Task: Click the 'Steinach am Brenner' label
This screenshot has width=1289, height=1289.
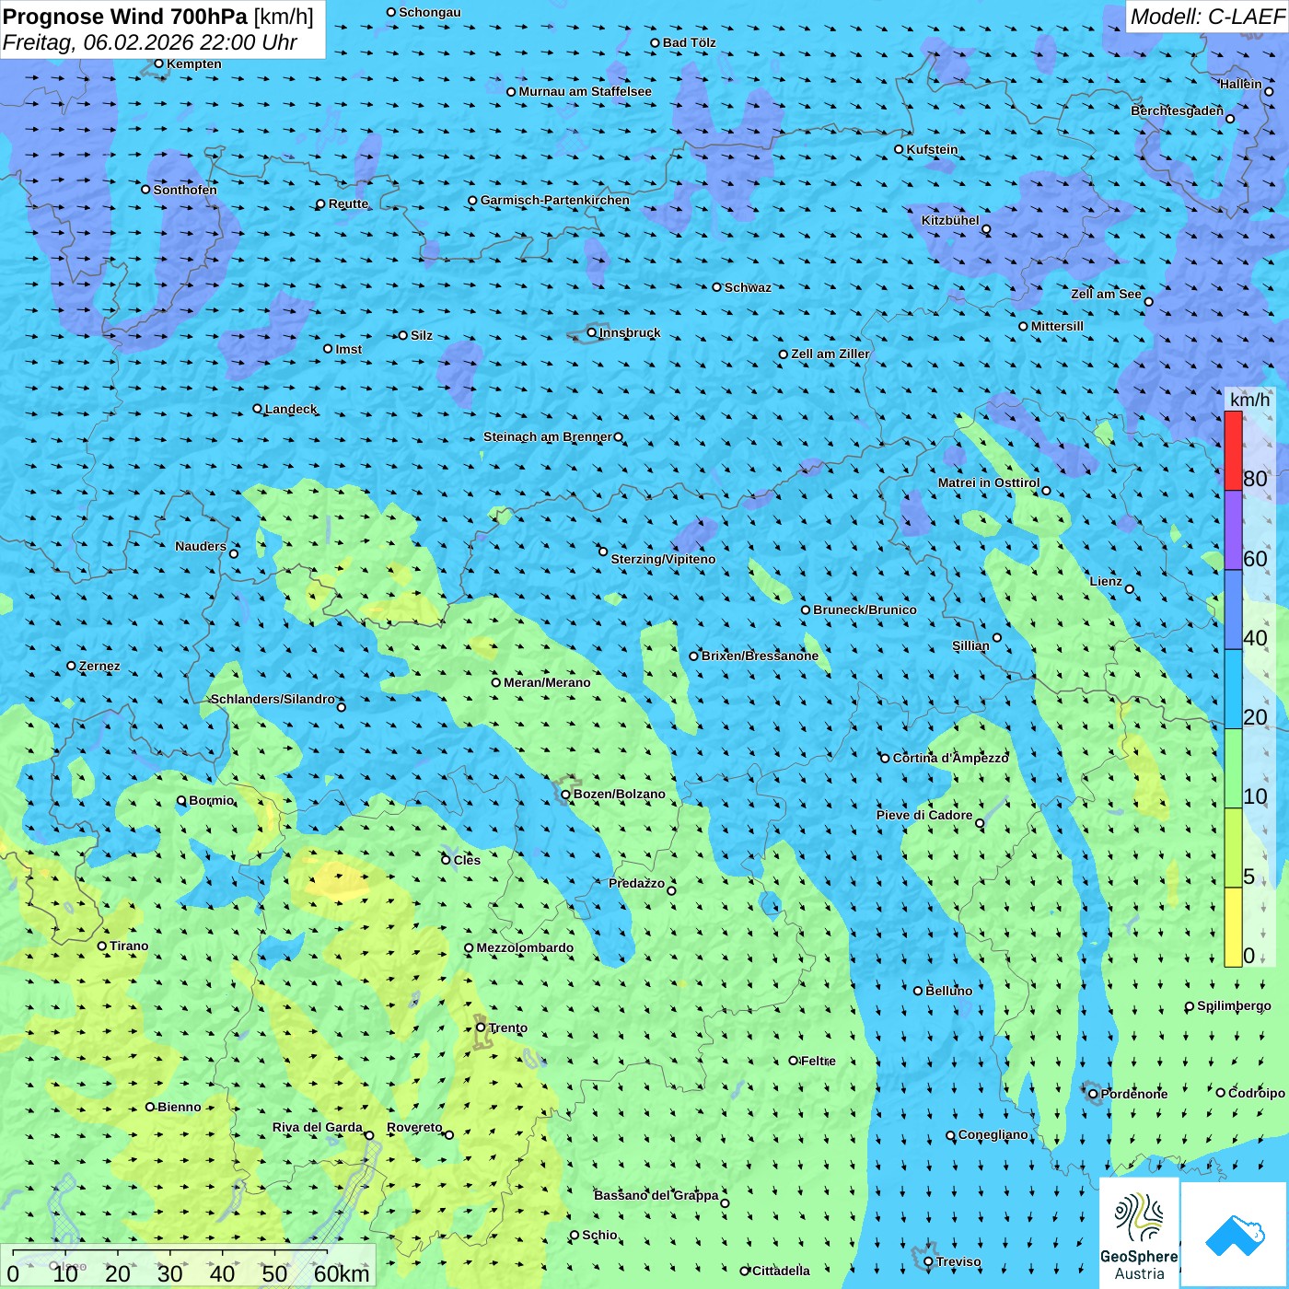Action: (x=548, y=436)
